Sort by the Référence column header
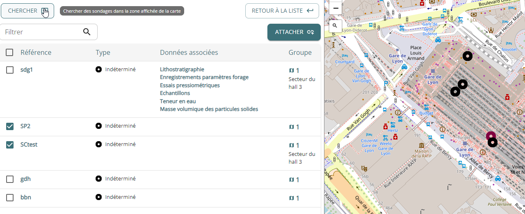The height and width of the screenshot is (214, 525). tap(36, 52)
